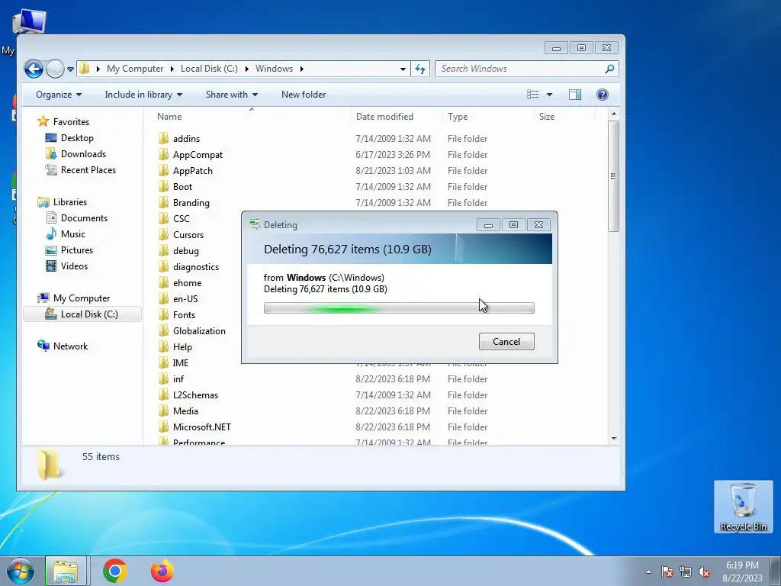This screenshot has width=781, height=586.
Task: Click the file list vertical scrollbar thumb
Action: tap(613, 176)
